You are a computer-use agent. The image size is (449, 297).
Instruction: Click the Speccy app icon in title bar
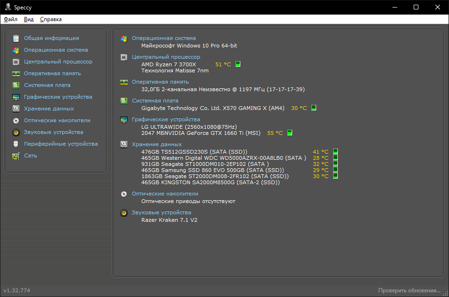coord(8,7)
